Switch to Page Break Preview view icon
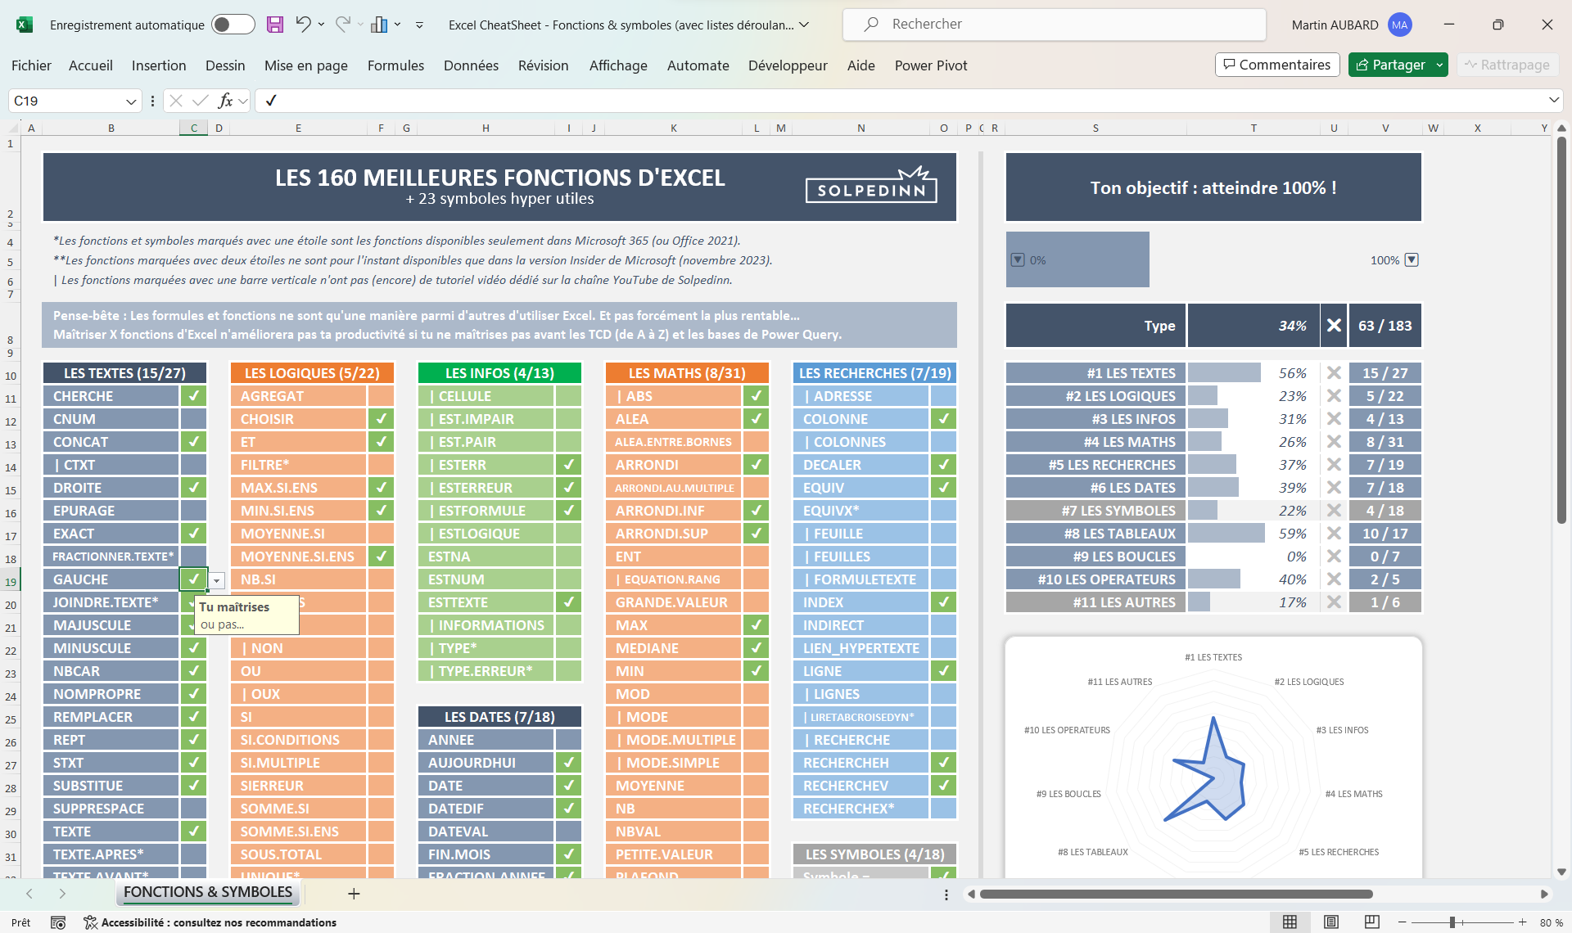The width and height of the screenshot is (1572, 933). (x=1371, y=920)
